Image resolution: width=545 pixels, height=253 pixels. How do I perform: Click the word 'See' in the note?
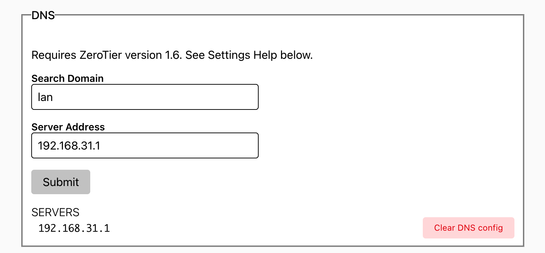[x=195, y=55]
